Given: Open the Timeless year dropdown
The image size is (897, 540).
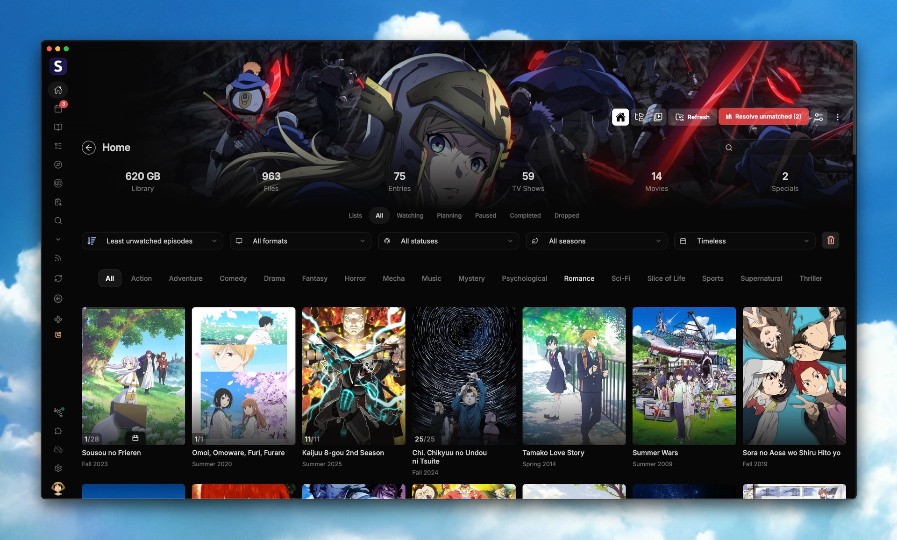Looking at the screenshot, I should pyautogui.click(x=745, y=241).
